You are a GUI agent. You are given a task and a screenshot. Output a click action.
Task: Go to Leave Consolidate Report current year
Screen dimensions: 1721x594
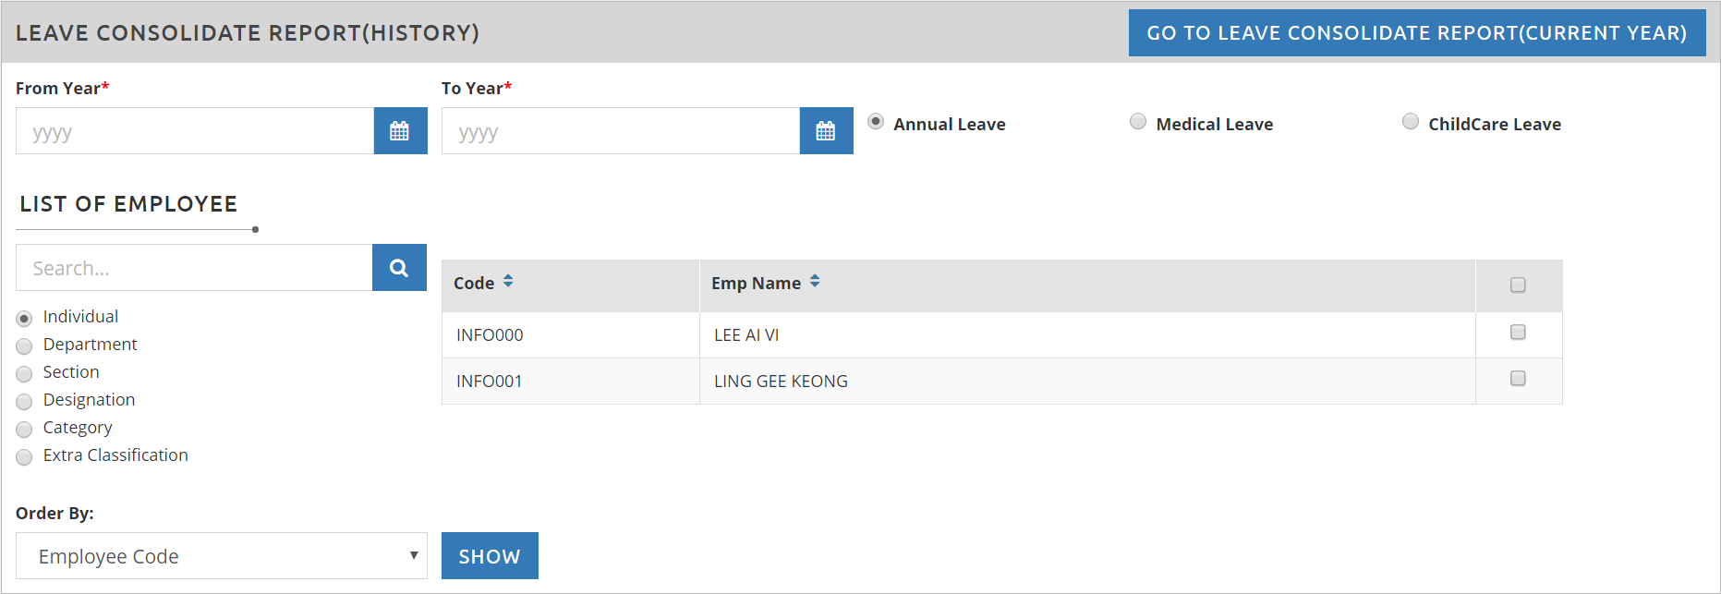pyautogui.click(x=1416, y=33)
